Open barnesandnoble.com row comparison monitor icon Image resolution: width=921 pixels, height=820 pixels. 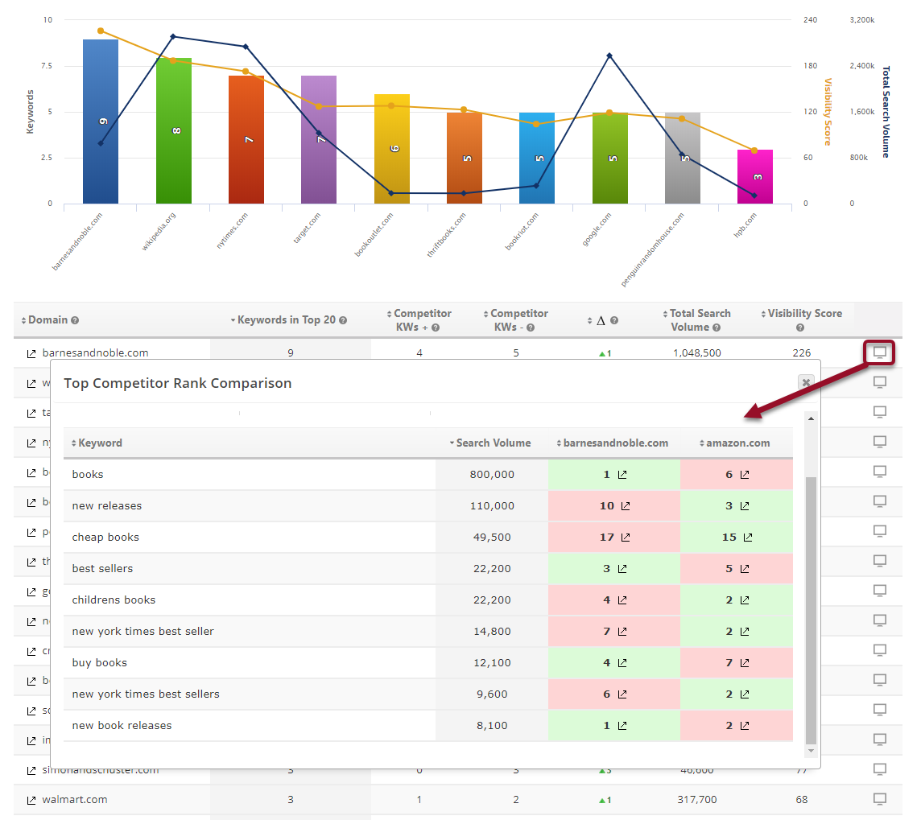880,352
